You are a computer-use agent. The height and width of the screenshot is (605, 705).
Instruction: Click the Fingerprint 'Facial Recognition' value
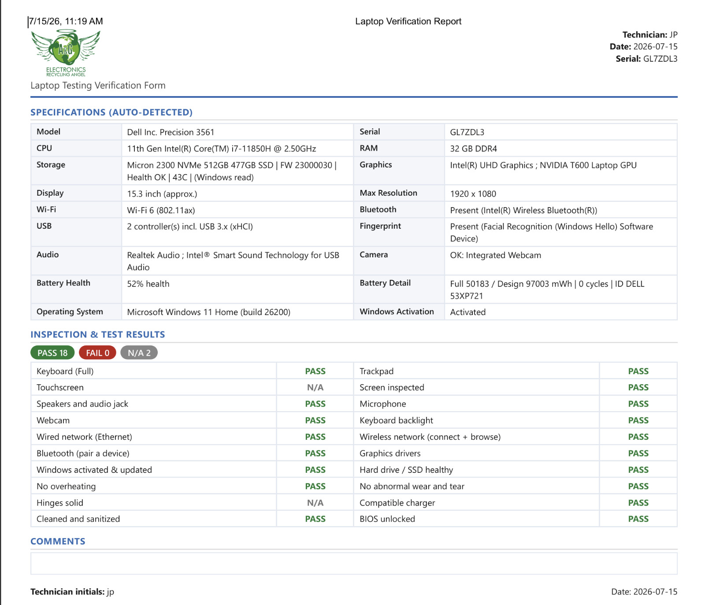551,232
